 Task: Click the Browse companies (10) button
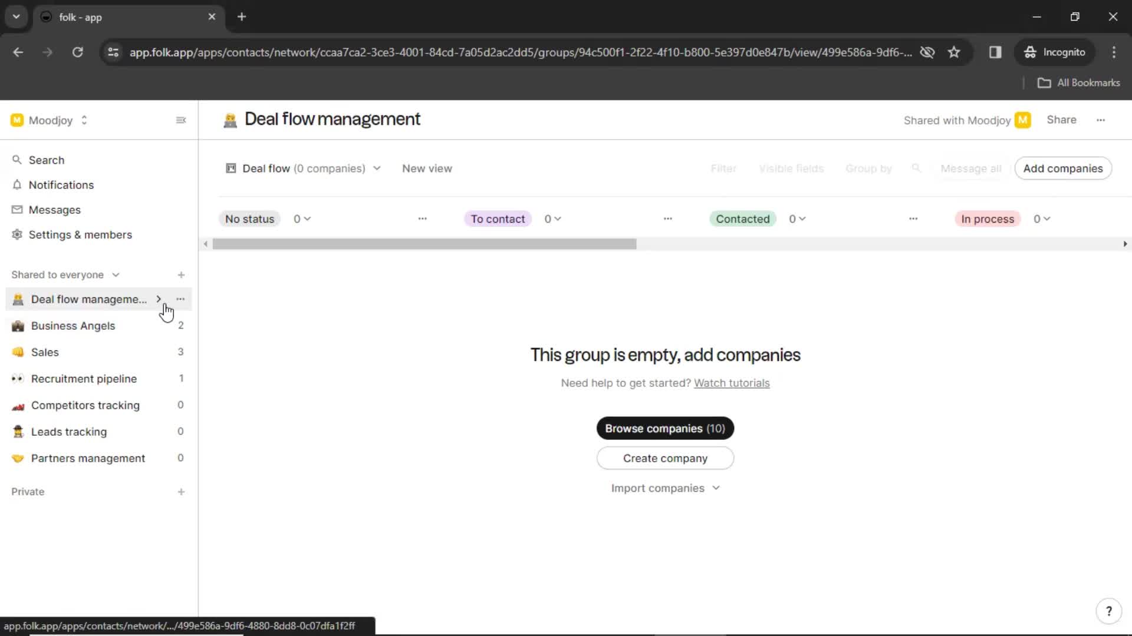[x=664, y=428]
